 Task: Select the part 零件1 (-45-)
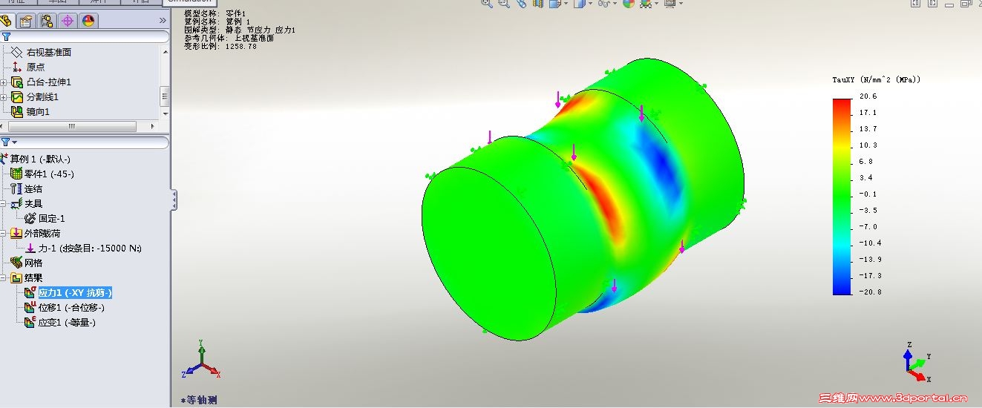pyautogui.click(x=49, y=174)
